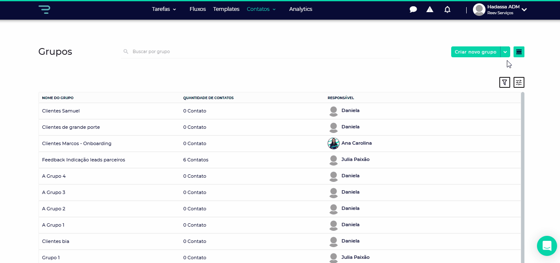The height and width of the screenshot is (263, 560).
Task: Open the Feedback Indicação leads parceiros group
Action: [x=83, y=160]
